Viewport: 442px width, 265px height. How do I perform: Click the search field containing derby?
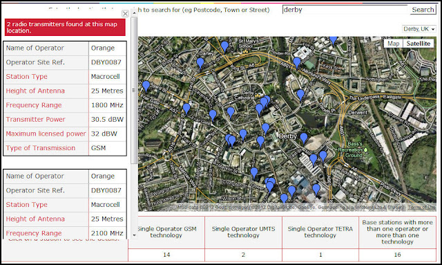coord(345,10)
